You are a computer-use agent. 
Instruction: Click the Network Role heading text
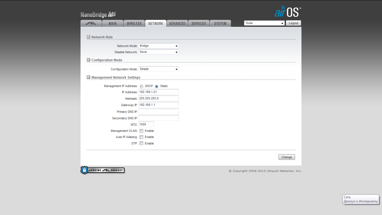102,37
